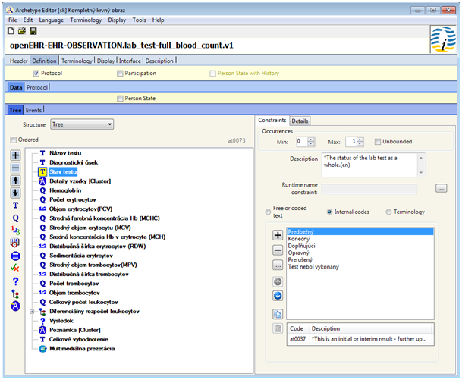Select Multimediálna prezetácia tree item
This screenshot has height=380, width=462.
[82, 349]
